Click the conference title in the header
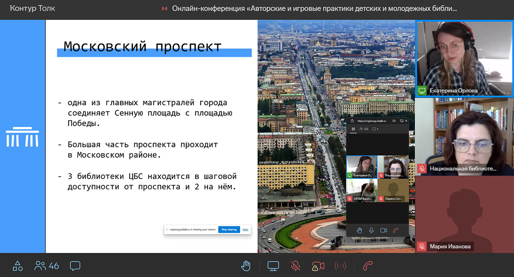 (315, 8)
